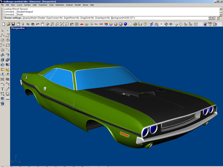Click the DrawWires=No command option

pos(71,18)
